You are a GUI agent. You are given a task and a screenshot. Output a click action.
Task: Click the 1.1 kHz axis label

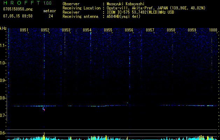coord(3,45)
